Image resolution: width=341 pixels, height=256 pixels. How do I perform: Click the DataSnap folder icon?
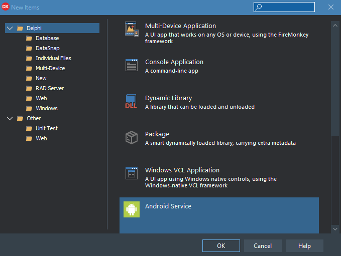click(x=29, y=48)
